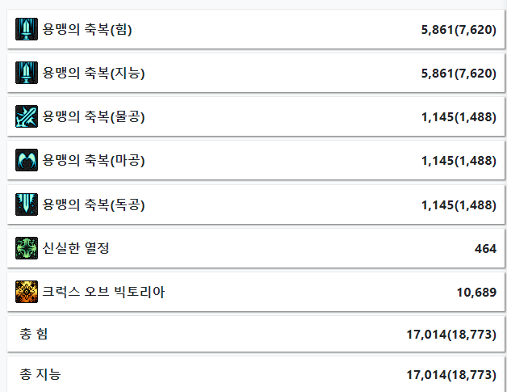Click the green 신실한 열정 icon

27,248
